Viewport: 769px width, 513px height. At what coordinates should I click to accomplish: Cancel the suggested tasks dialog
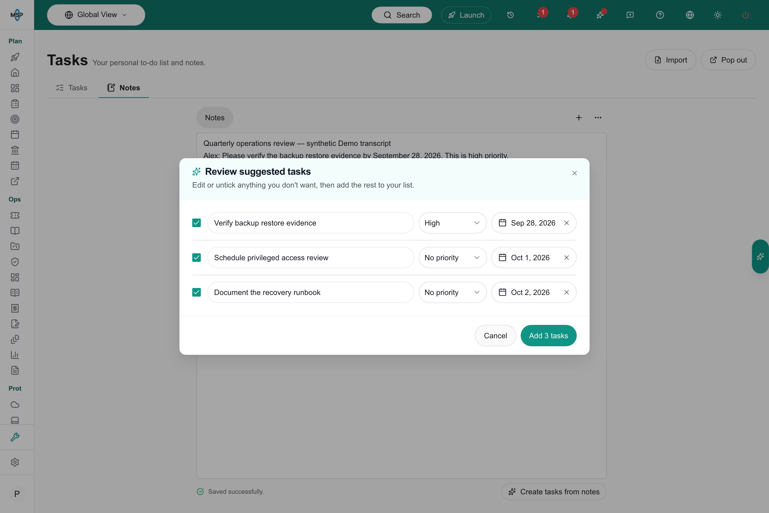click(x=495, y=335)
